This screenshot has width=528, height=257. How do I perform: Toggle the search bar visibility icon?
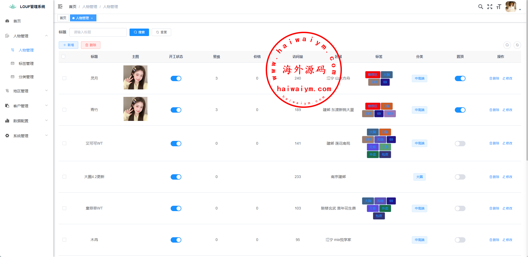pos(507,45)
